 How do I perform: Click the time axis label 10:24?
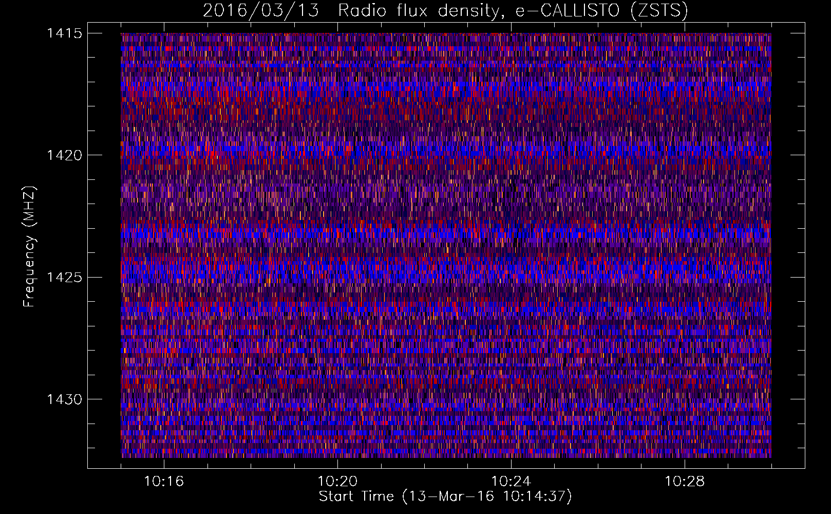[511, 482]
